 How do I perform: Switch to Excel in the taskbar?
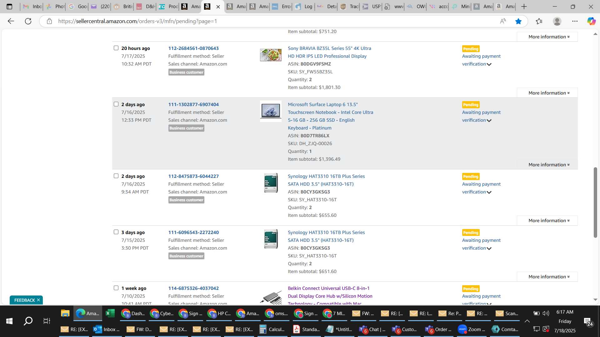coord(110,313)
